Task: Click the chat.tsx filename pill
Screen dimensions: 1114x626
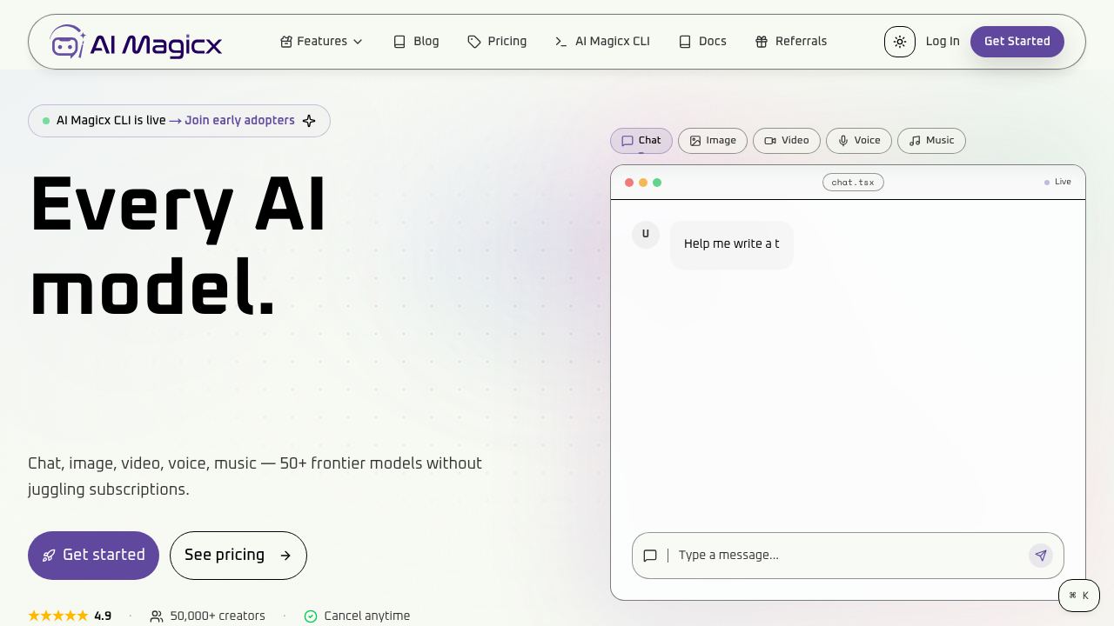Action: click(x=853, y=183)
